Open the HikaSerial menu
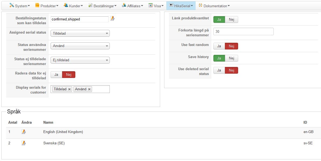Screen dimensions: 321x161 (181, 6)
